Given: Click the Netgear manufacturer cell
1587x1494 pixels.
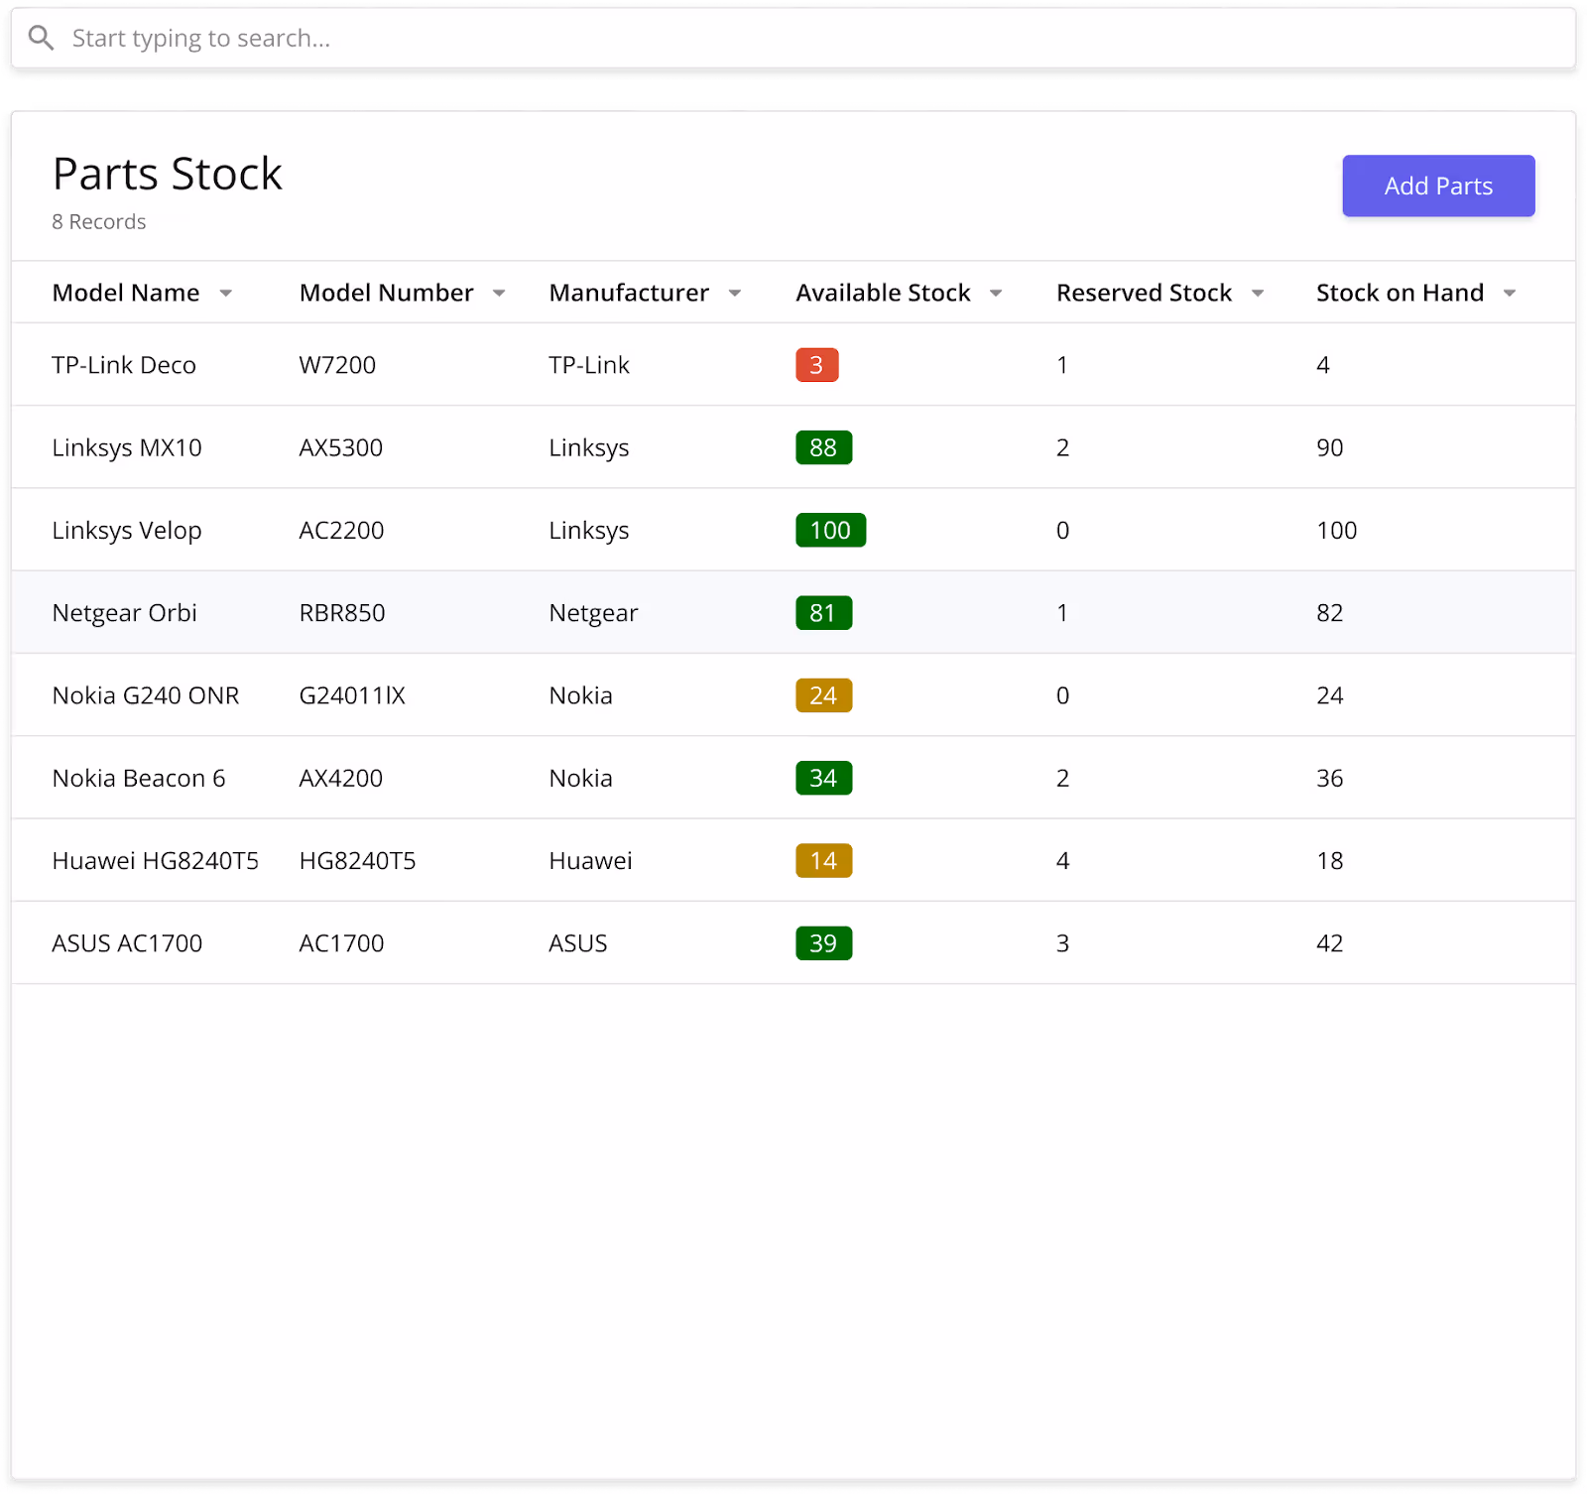Looking at the screenshot, I should 593,613.
